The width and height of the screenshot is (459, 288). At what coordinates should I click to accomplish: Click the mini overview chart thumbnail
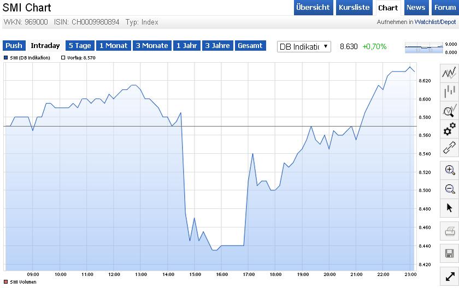point(423,48)
